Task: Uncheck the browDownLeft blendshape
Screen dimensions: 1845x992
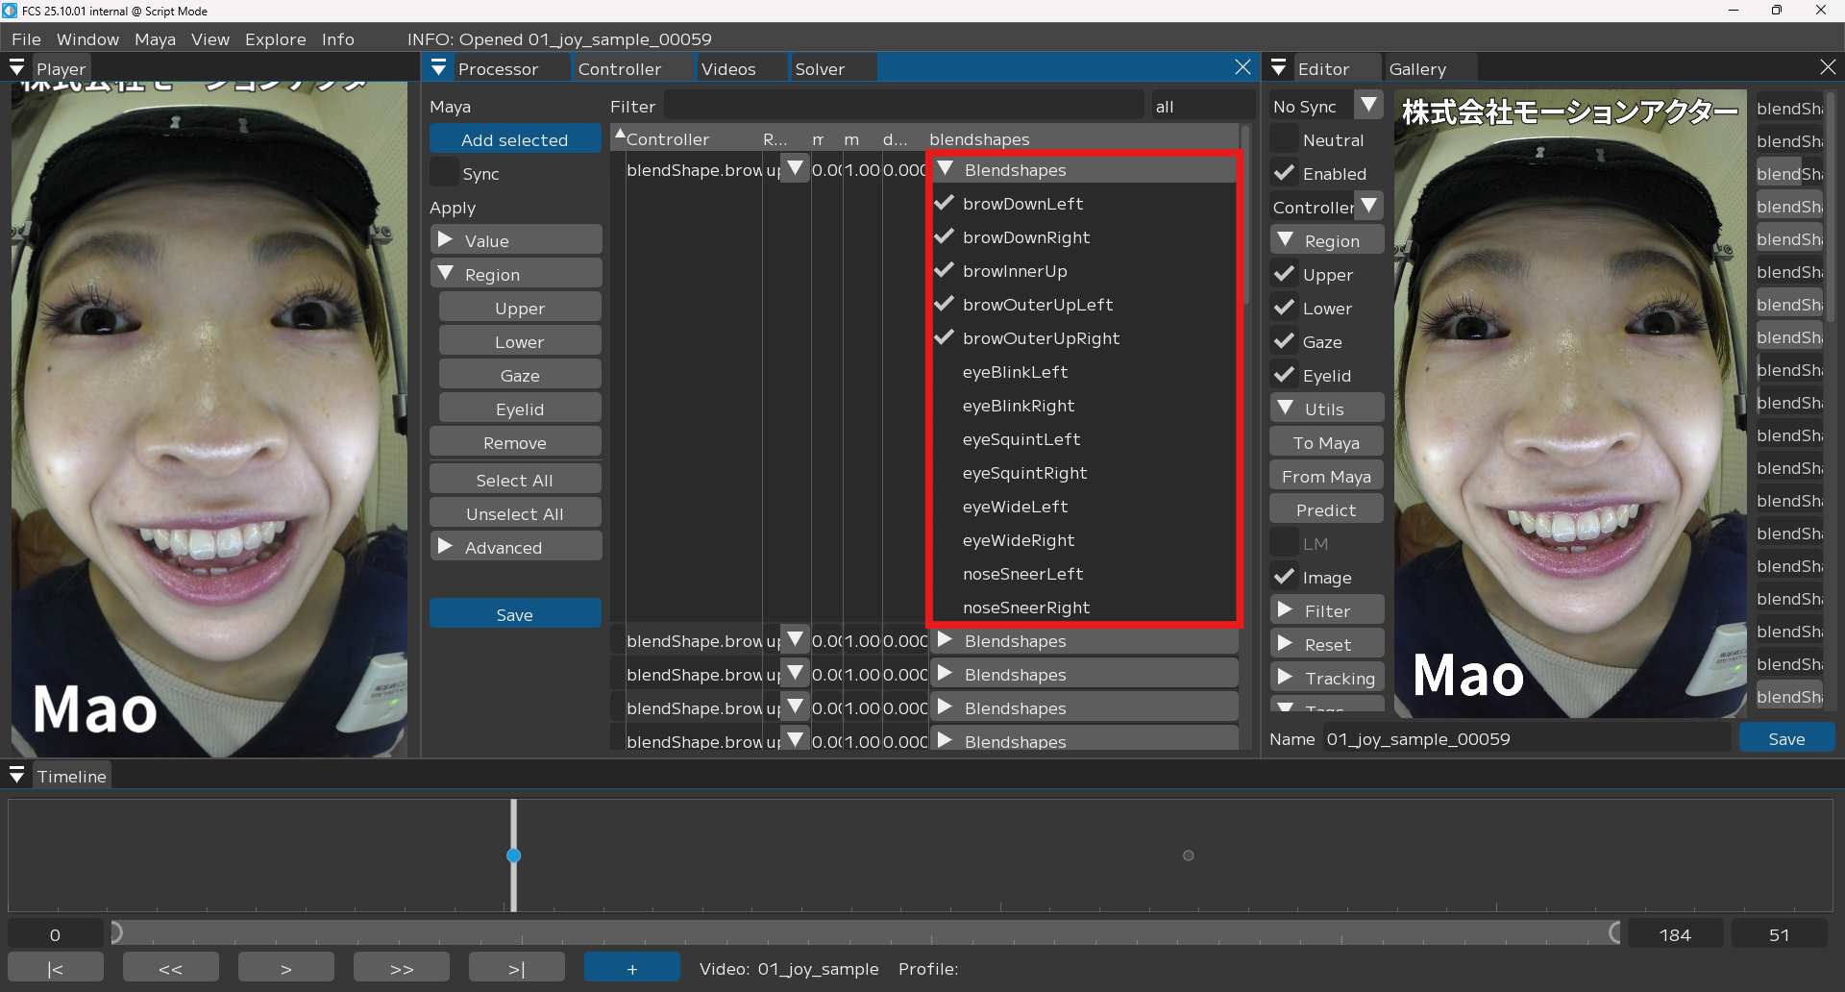Action: pos(945,204)
